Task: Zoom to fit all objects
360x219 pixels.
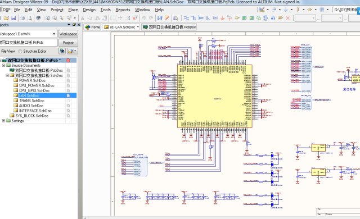Action: (x=47, y=18)
